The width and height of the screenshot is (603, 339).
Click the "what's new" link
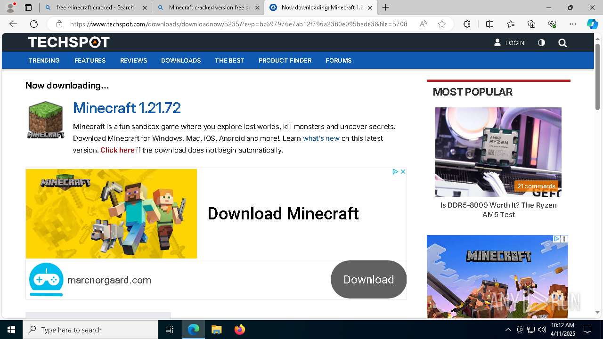tap(321, 138)
